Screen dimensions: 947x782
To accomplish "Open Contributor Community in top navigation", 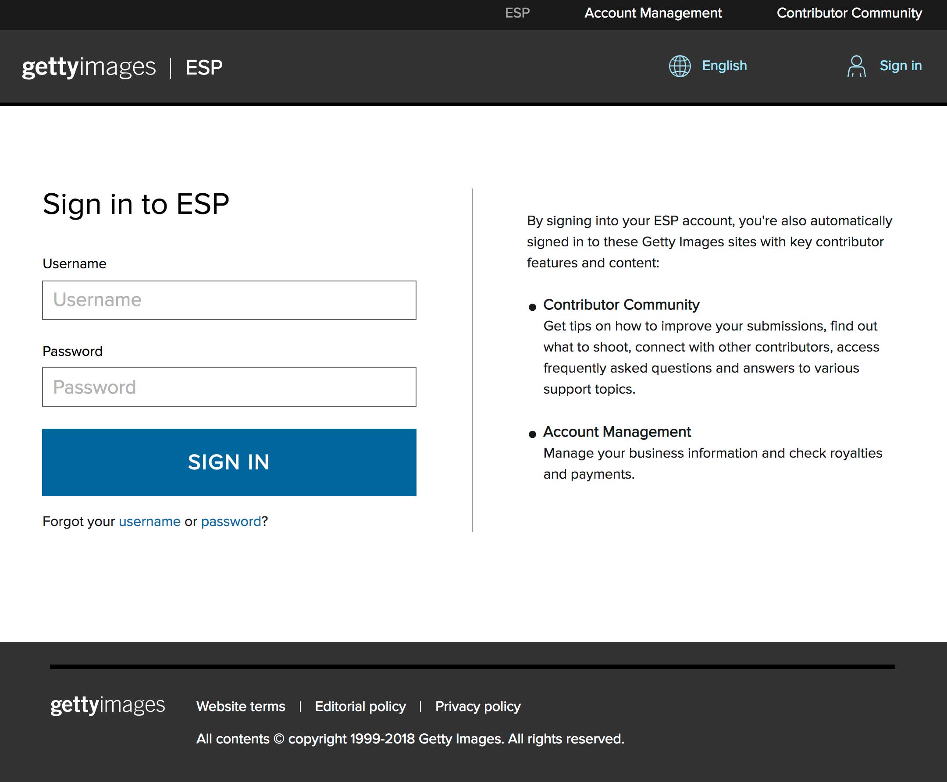I will [849, 13].
